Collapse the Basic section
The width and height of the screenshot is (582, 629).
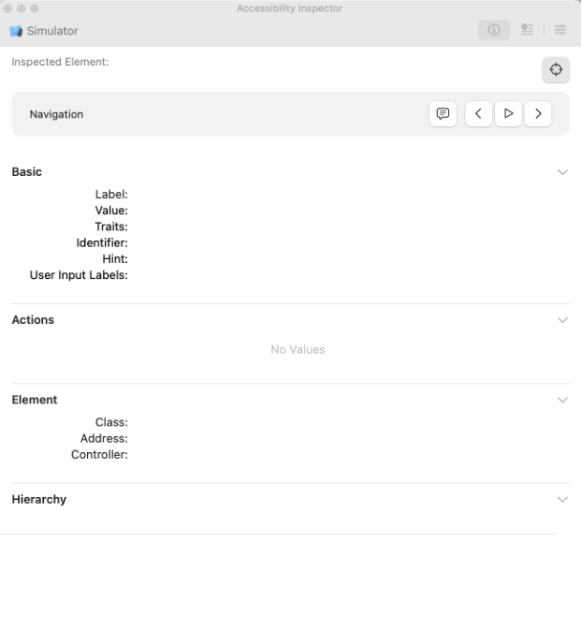pyautogui.click(x=562, y=172)
